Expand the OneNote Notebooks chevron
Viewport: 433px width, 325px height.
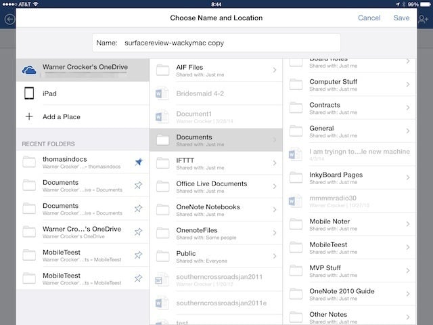[x=275, y=209]
